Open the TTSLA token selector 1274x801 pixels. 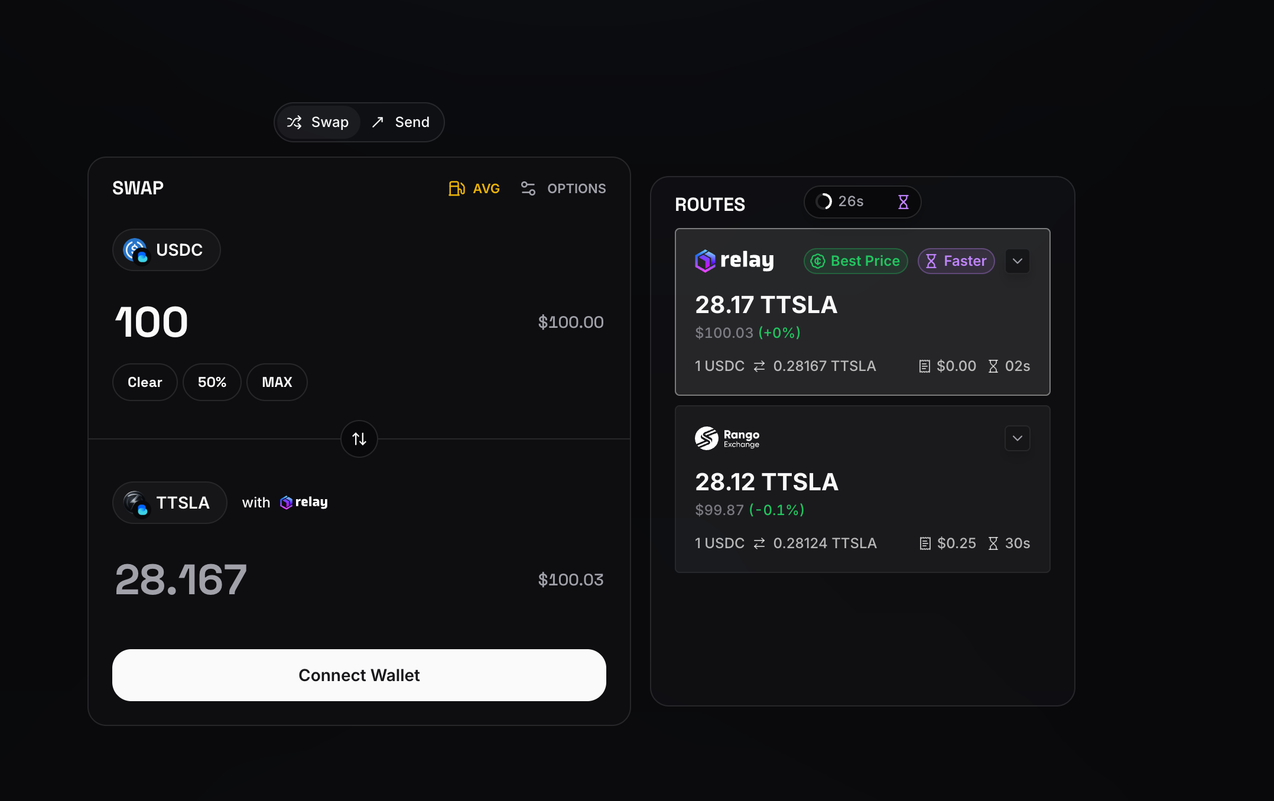170,503
